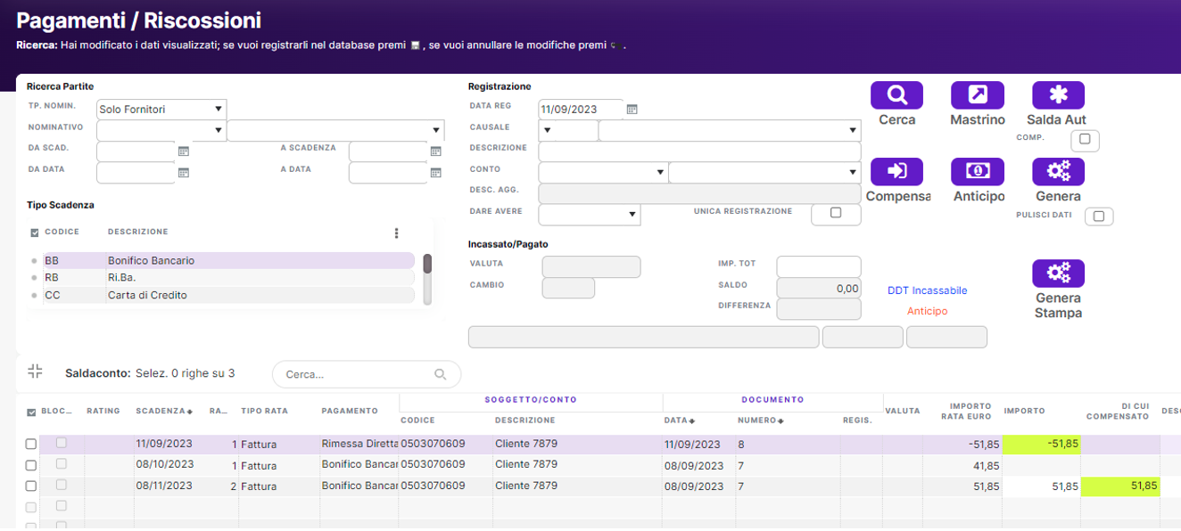Toggle select-all checkbox in Saldaconto table header

(x=32, y=413)
